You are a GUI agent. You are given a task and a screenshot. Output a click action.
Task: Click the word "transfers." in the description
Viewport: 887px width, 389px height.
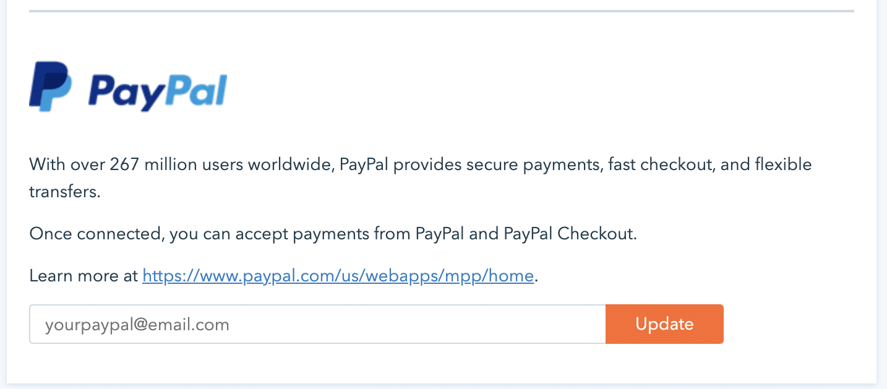(x=64, y=192)
